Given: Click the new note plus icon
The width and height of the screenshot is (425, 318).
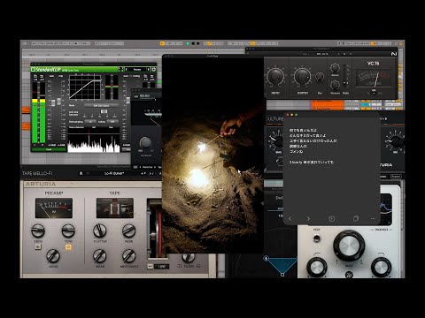Looking at the screenshot, I should tap(331, 219).
